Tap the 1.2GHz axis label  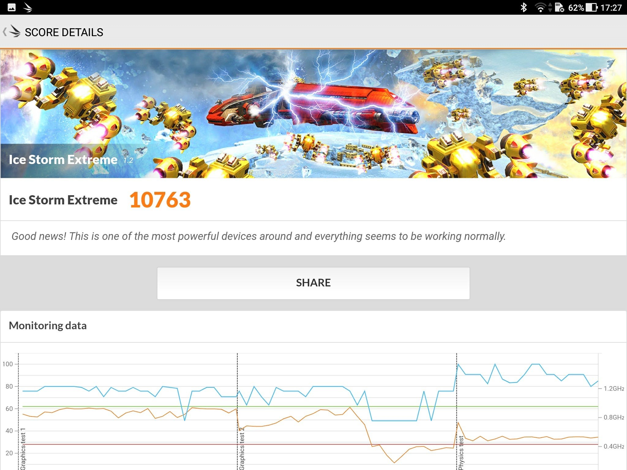coord(614,389)
